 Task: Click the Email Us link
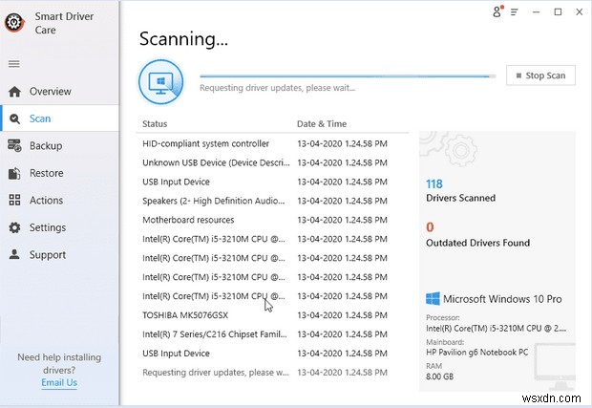point(59,382)
